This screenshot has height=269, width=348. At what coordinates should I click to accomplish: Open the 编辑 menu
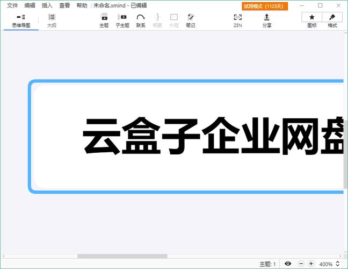pyautogui.click(x=30, y=5)
